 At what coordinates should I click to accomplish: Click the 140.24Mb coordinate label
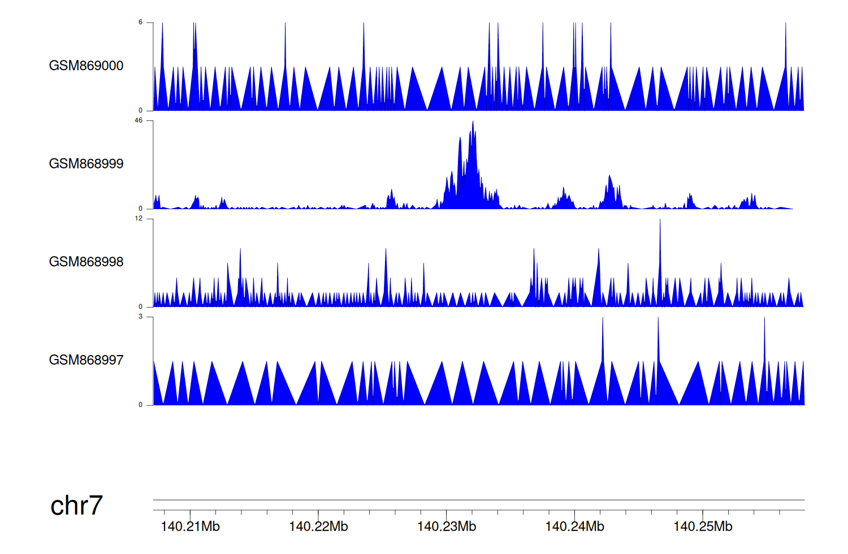(x=574, y=527)
